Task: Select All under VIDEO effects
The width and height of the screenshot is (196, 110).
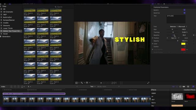Action: 152,97
